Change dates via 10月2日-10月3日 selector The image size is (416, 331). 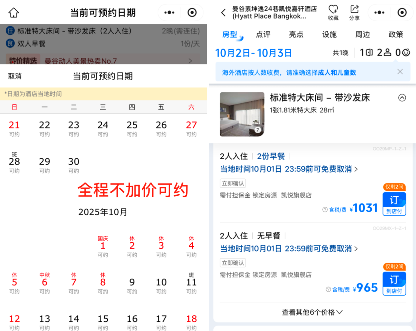[253, 53]
